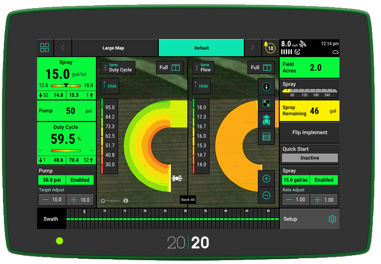Increase spray rate by 1.00
381x264 pixels.
point(324,200)
